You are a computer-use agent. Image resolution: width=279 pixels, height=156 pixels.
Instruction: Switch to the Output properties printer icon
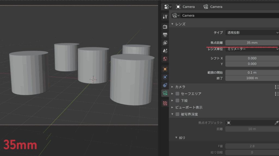click(x=165, y=35)
